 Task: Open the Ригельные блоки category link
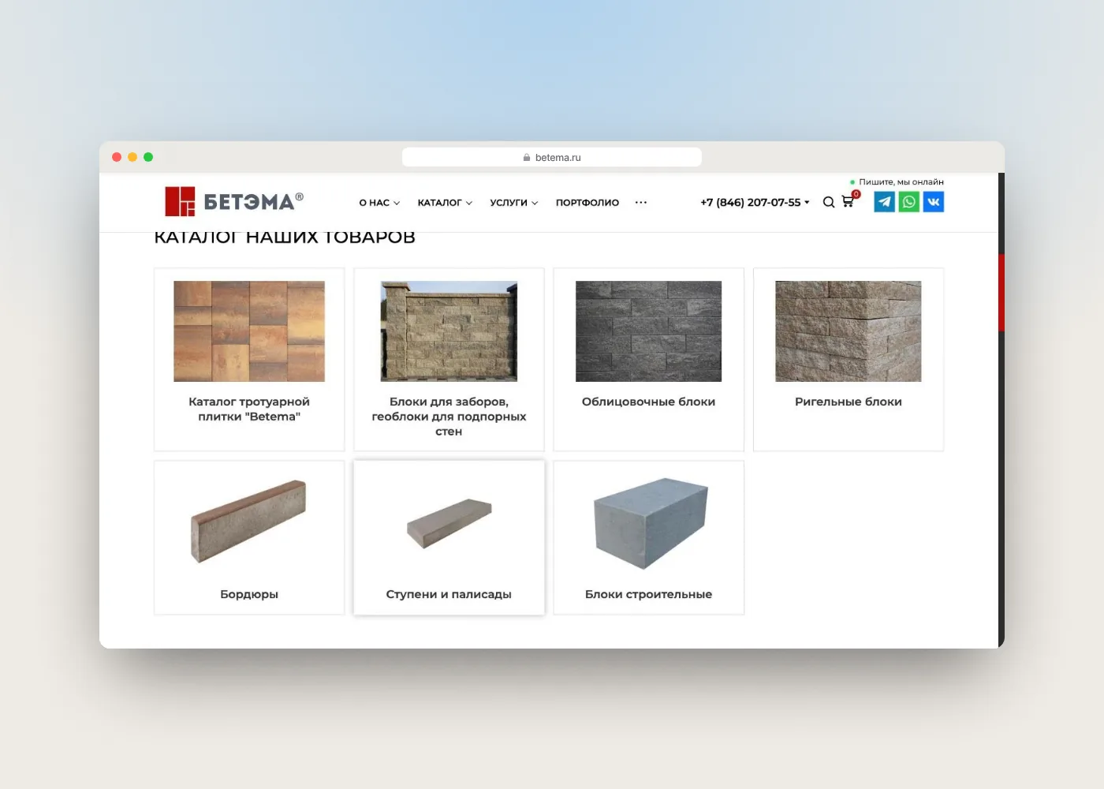[849, 402]
